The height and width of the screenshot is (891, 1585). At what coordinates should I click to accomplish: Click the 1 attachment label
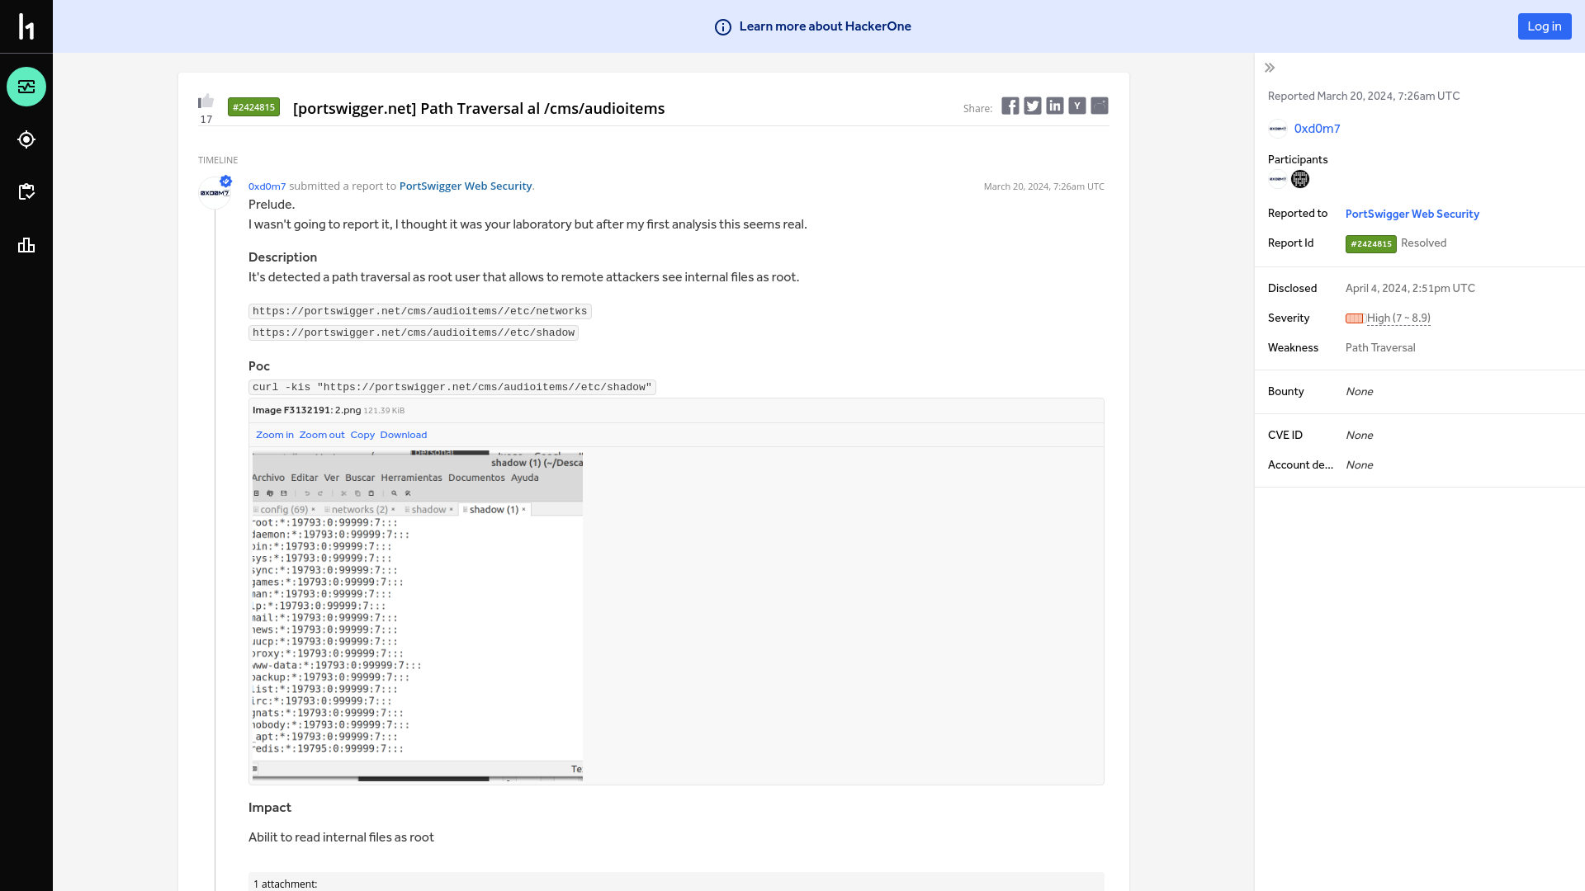click(285, 884)
